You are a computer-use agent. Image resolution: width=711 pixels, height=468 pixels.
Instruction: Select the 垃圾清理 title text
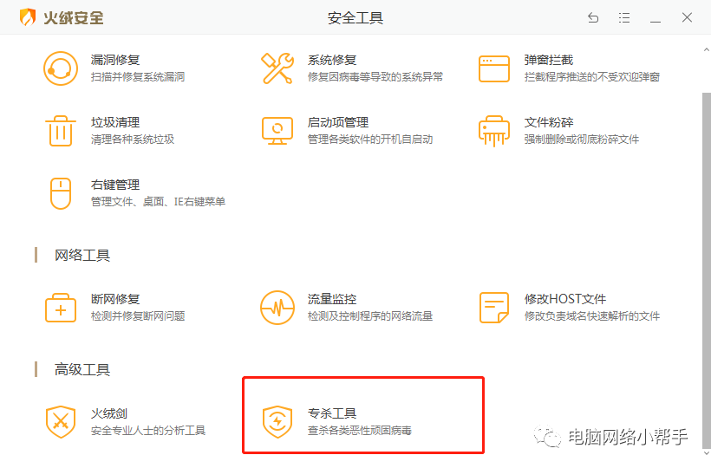(115, 122)
